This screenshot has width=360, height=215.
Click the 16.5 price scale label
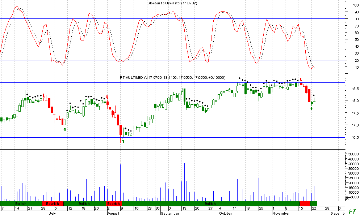[355, 138]
